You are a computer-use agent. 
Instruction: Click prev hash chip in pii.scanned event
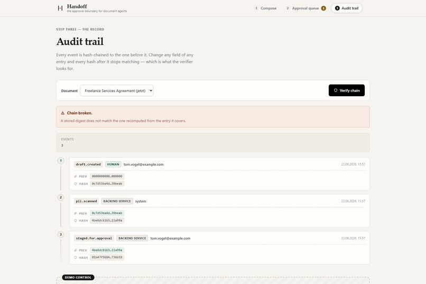point(107,213)
